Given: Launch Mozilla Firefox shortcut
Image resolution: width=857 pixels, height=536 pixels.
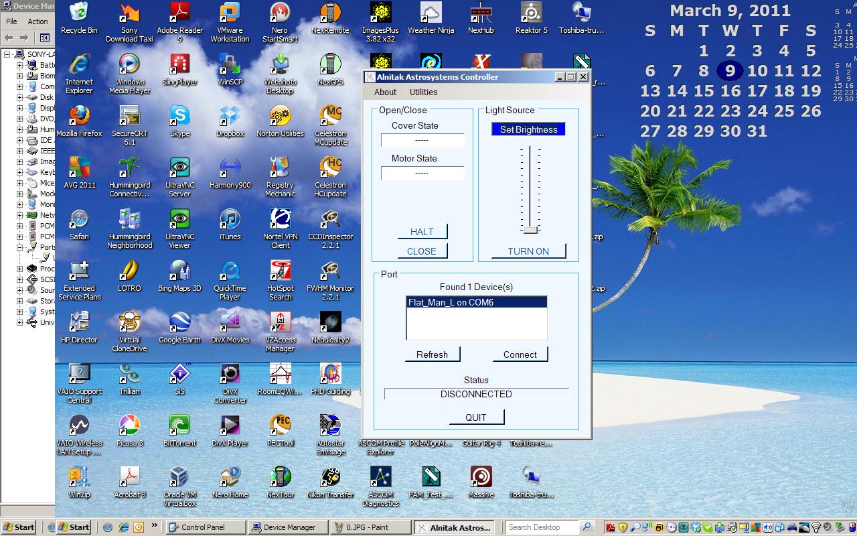Looking at the screenshot, I should coord(79,121).
